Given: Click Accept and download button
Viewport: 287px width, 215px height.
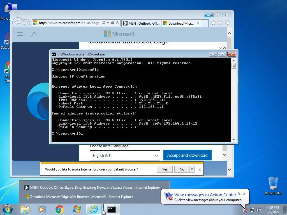Looking at the screenshot, I should pos(188,155).
